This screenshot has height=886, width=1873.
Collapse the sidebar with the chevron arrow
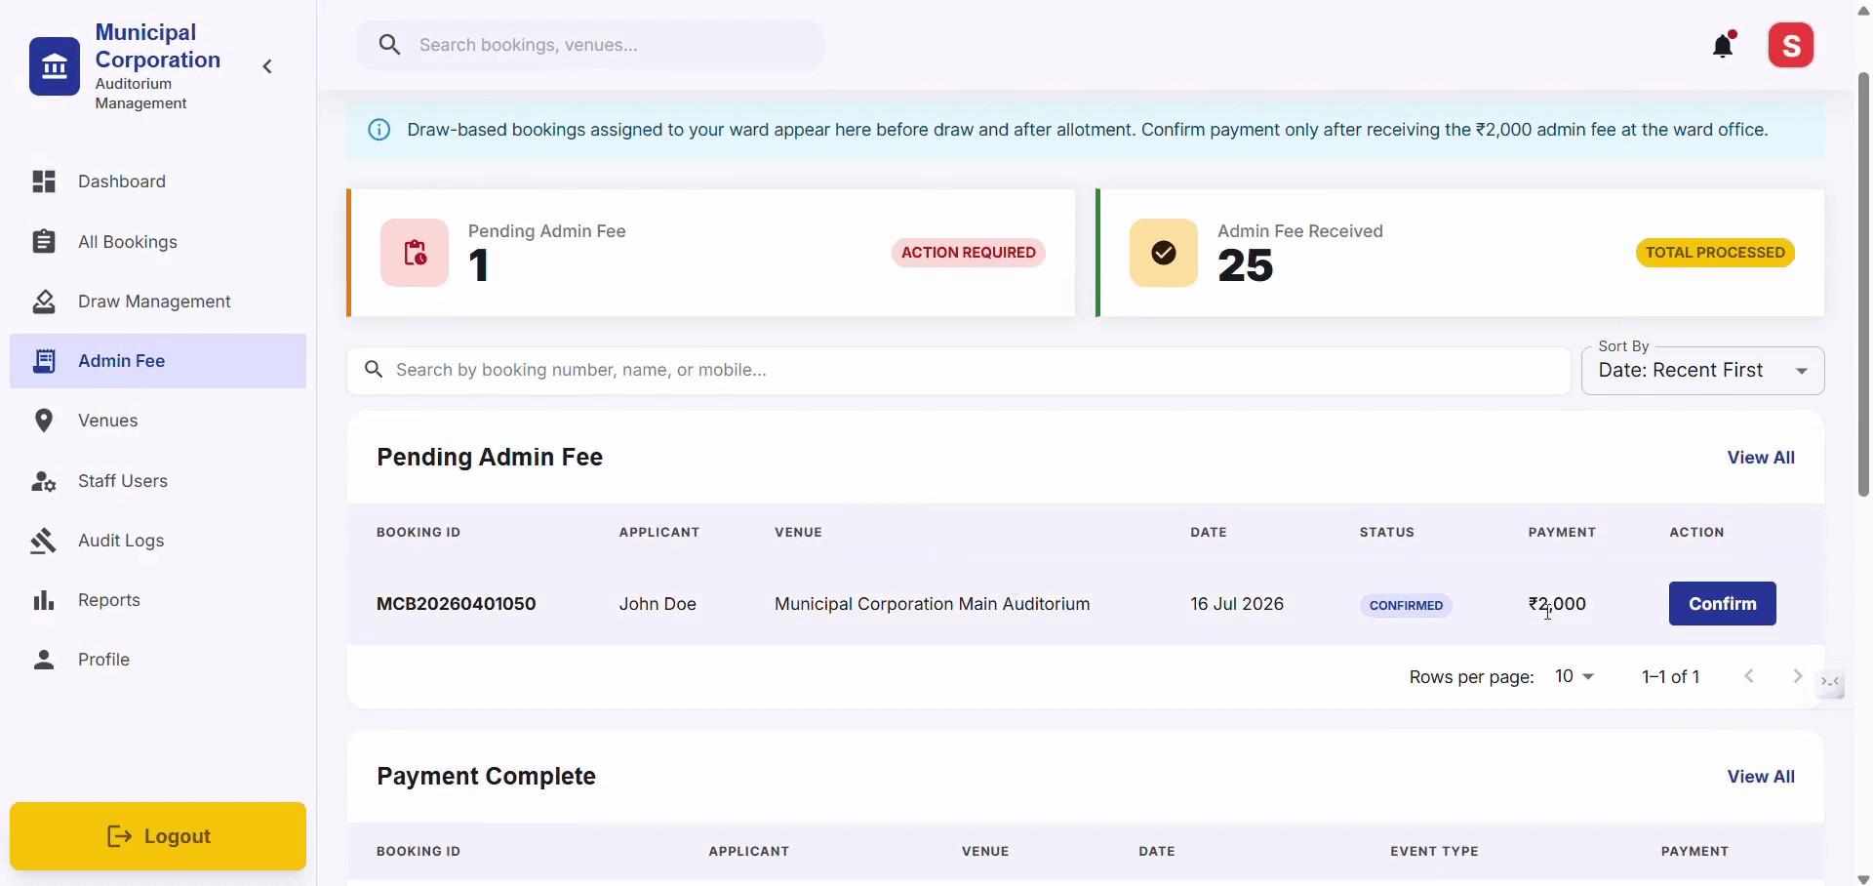click(267, 66)
